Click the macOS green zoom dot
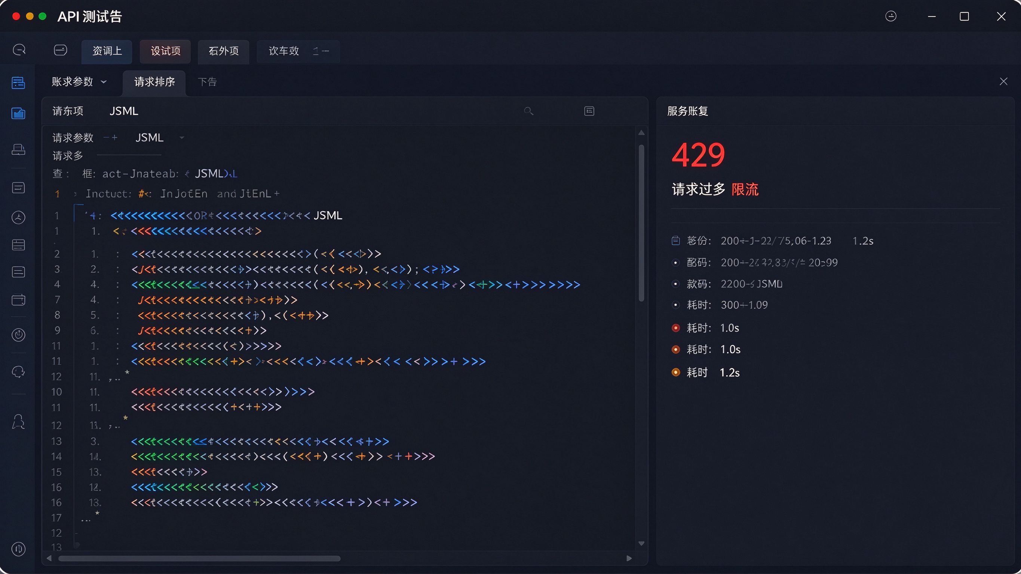This screenshot has width=1021, height=574. tap(43, 16)
